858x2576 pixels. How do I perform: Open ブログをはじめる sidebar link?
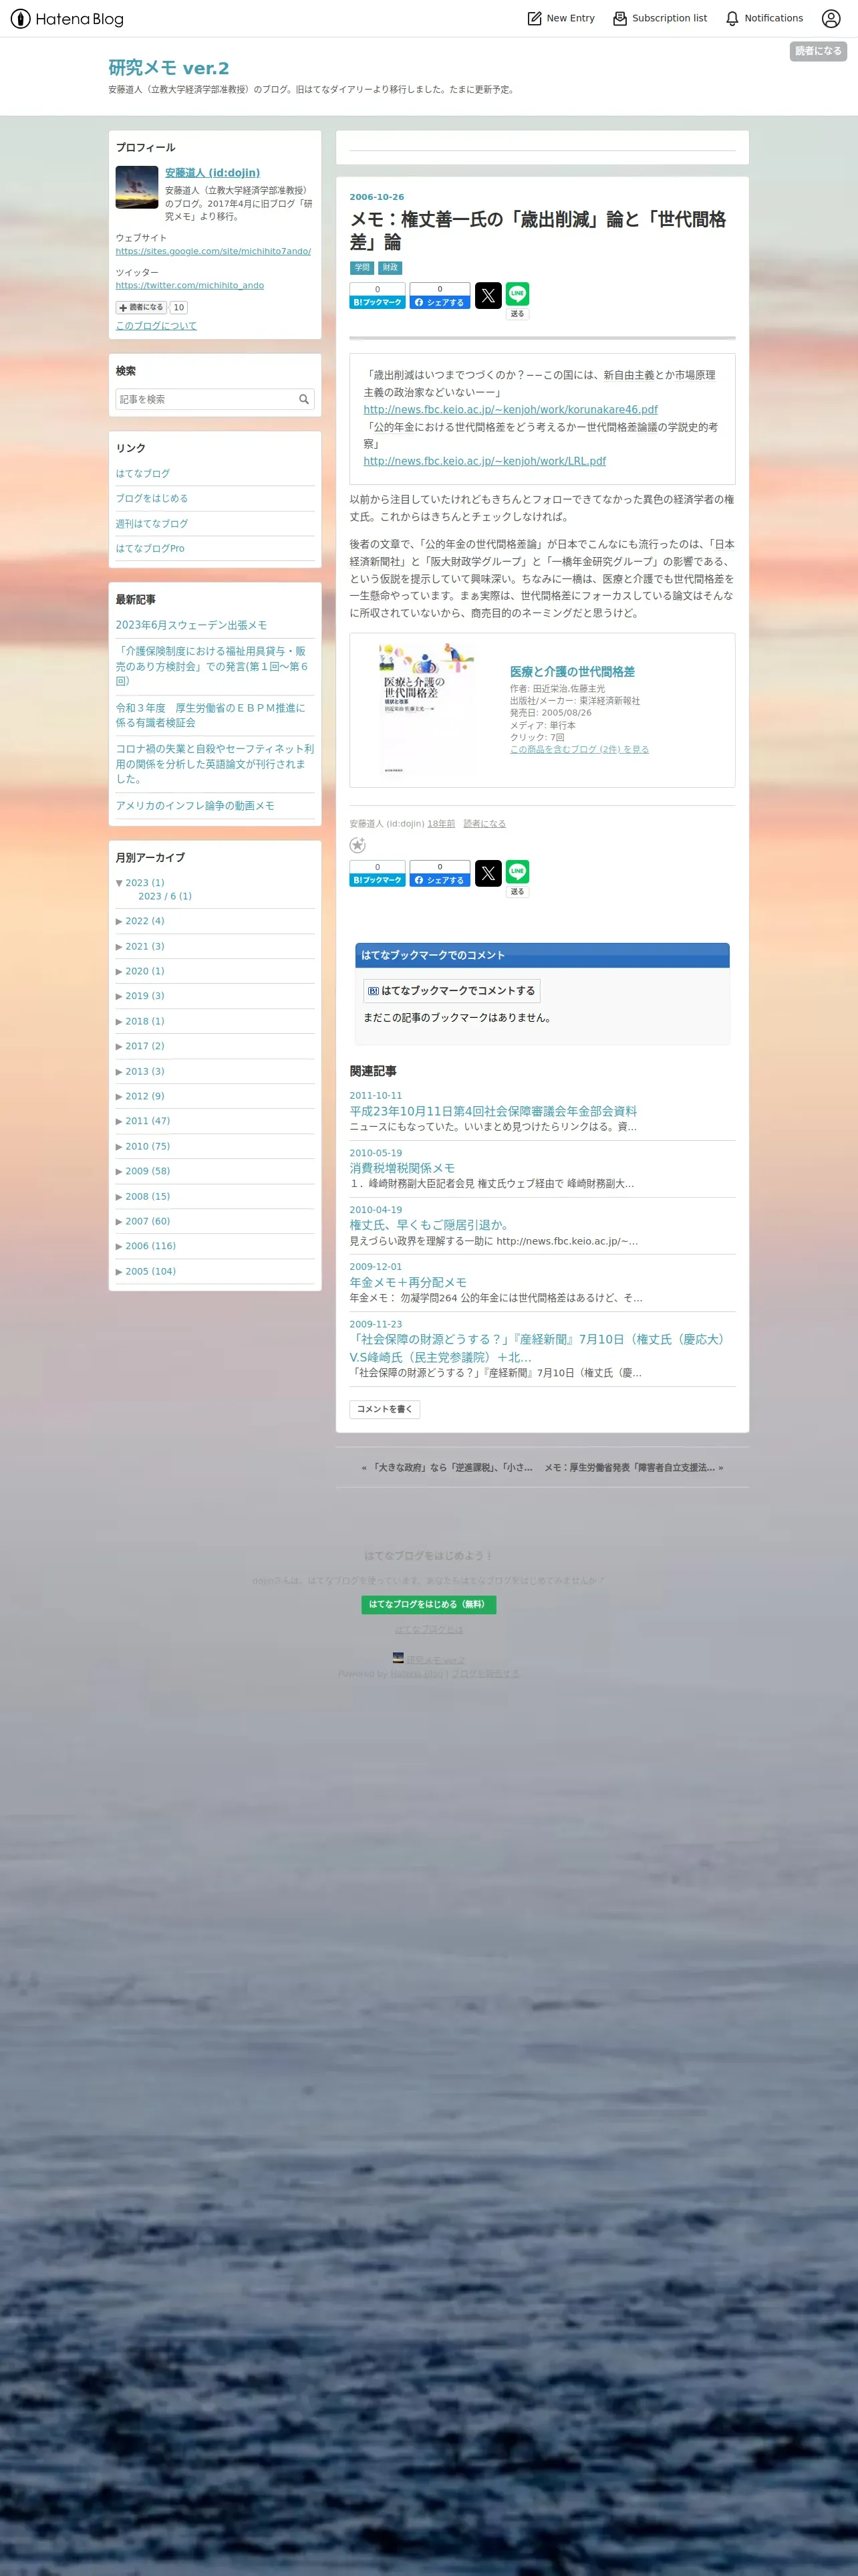152,498
